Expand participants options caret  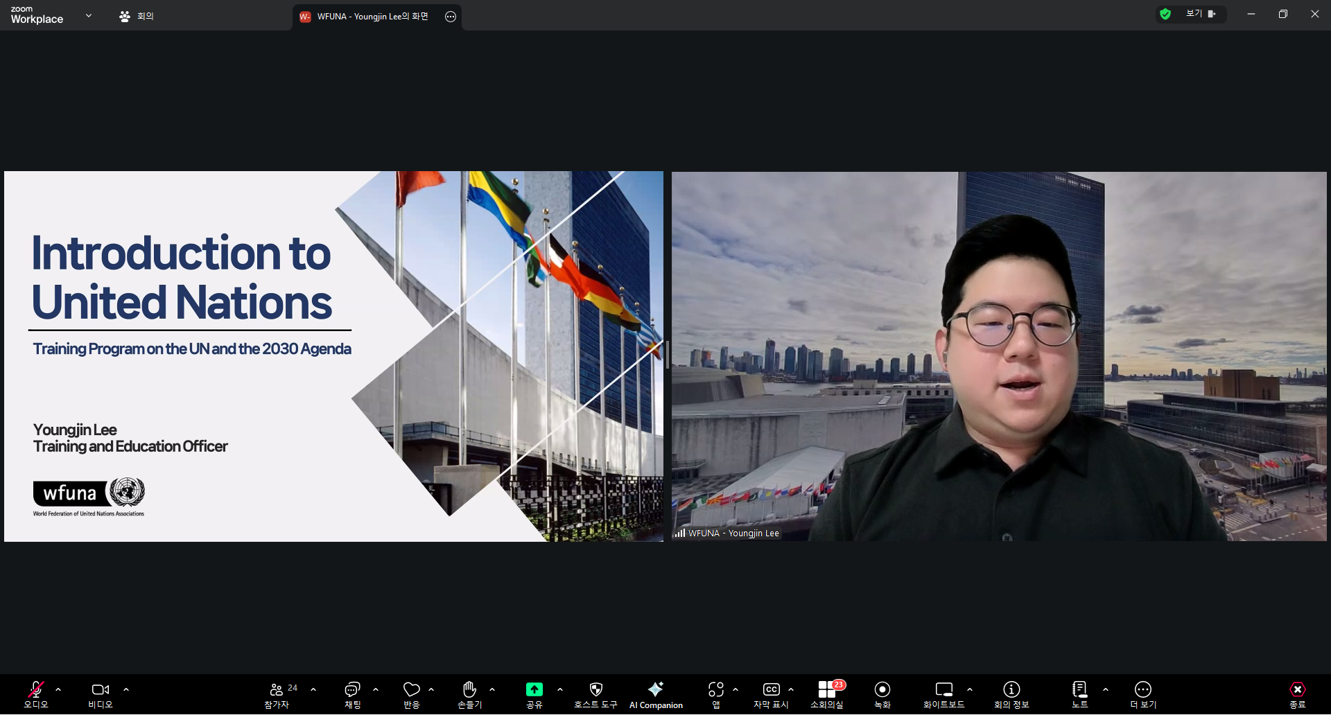[313, 689]
